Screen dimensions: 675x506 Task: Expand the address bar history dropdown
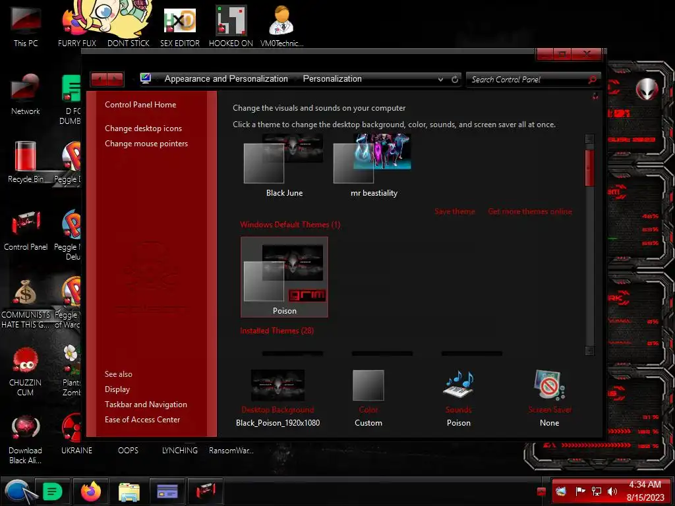click(440, 79)
